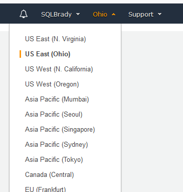Image resolution: width=183 pixels, height=192 pixels.
Task: Click the orange up-arrow beside Ohio
Action: click(113, 15)
